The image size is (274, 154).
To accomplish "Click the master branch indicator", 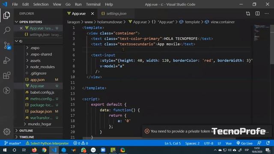I will pos(12,143).
